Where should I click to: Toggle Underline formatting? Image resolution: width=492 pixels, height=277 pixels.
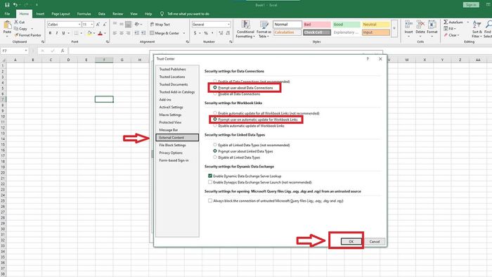63,33
